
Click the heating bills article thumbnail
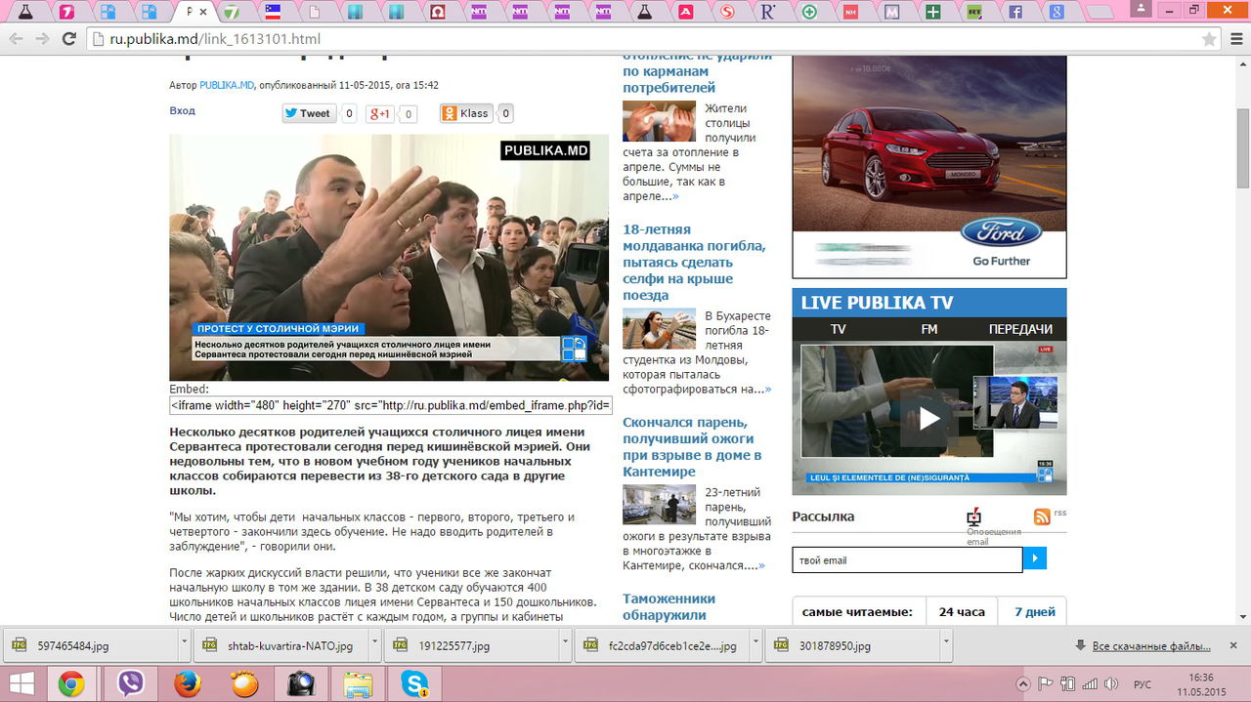point(659,121)
